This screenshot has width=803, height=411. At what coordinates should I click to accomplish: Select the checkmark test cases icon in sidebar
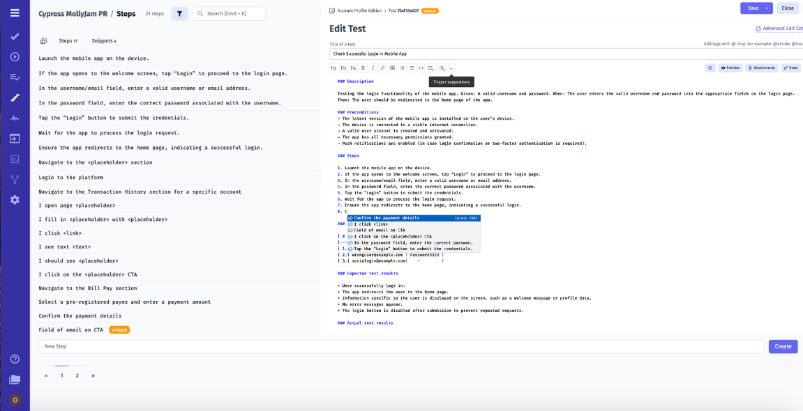[14, 35]
